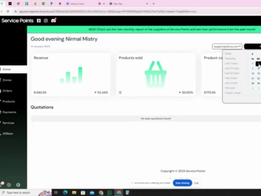Click the Hide link beside Stop sharing
Viewport: 261px width, 196px height.
pos(196,183)
